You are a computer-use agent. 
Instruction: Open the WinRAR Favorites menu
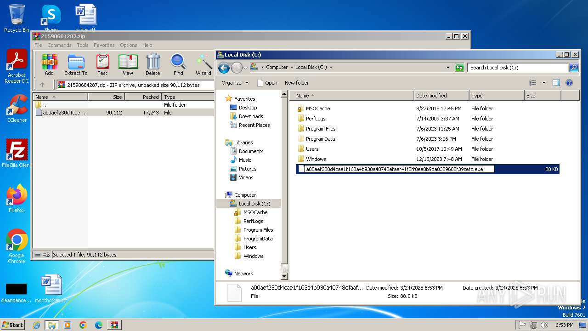click(104, 45)
